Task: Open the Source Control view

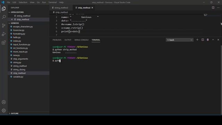Action: click(x=4, y=25)
